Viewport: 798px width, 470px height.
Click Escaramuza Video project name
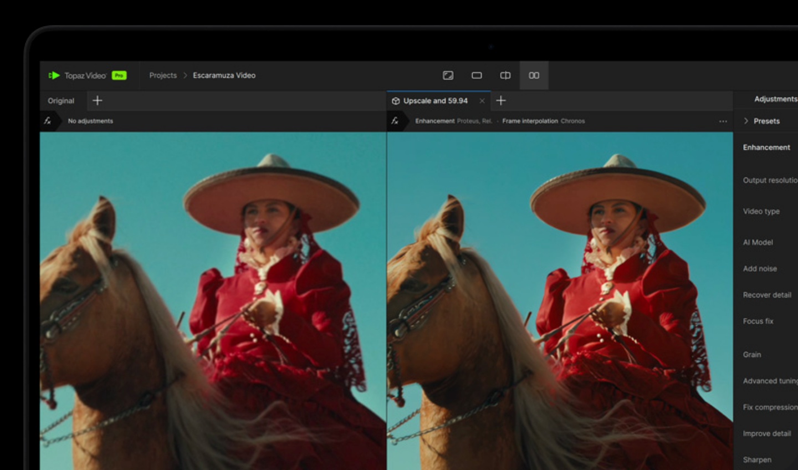click(x=224, y=75)
